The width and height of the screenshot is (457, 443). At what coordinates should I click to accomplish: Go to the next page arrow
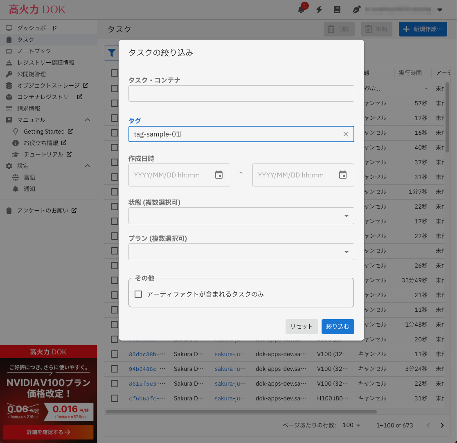click(x=442, y=425)
